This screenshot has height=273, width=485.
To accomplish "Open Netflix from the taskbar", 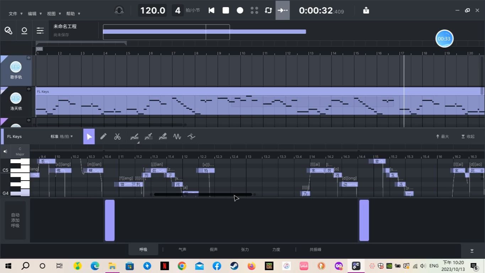I will tap(165, 266).
